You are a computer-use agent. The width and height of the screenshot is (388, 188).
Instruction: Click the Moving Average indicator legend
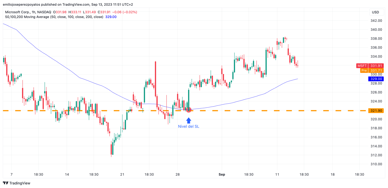pyautogui.click(x=54, y=17)
